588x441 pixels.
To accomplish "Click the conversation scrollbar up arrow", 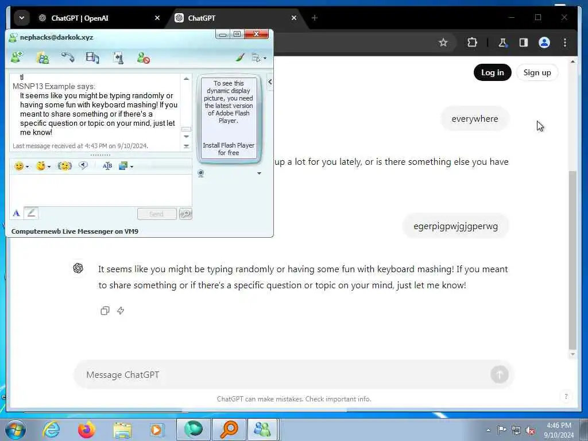I will (186, 79).
